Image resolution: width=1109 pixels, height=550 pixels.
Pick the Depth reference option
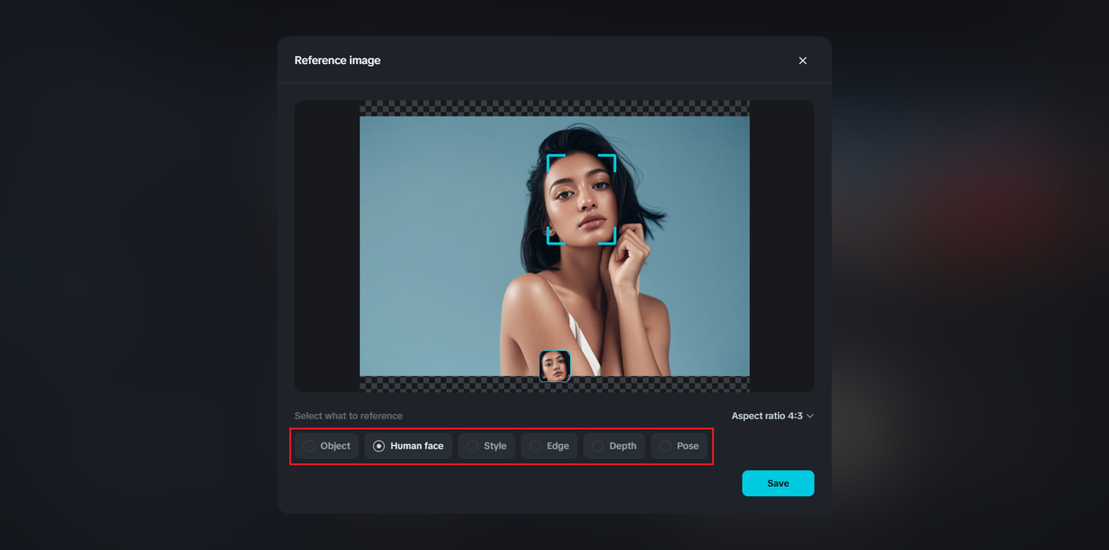(614, 446)
